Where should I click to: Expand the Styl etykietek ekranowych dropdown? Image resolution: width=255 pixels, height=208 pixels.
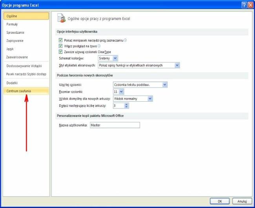point(177,65)
